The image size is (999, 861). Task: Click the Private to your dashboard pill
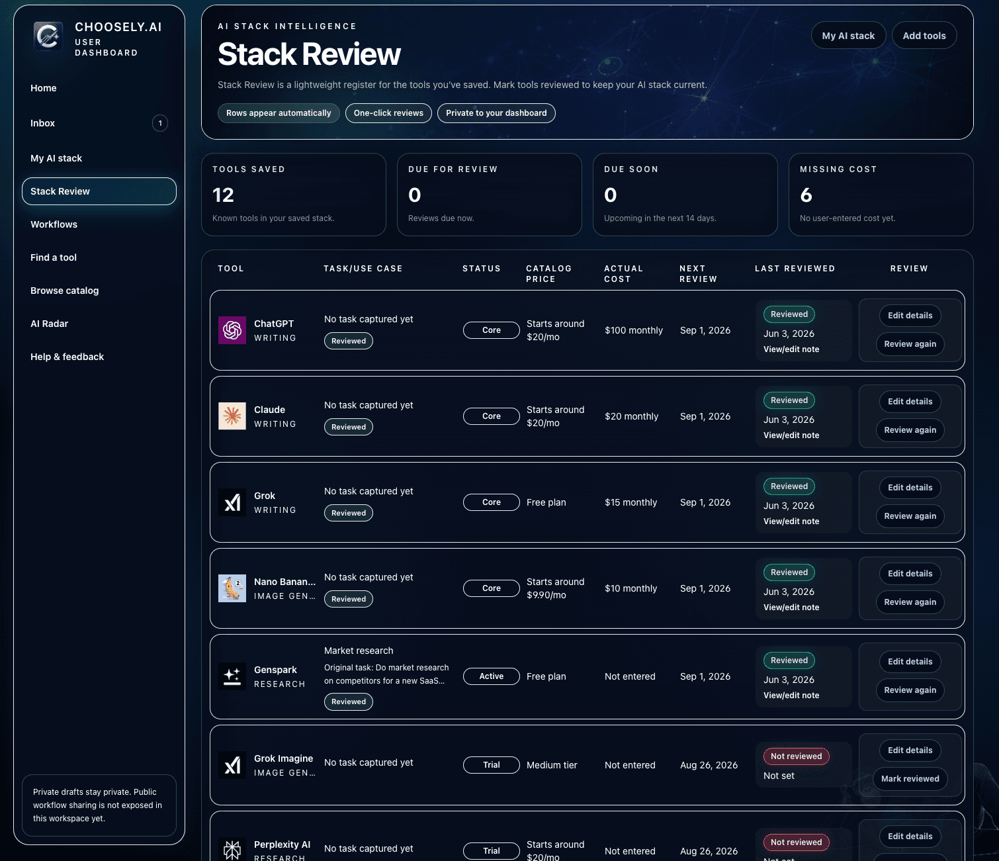pyautogui.click(x=496, y=113)
